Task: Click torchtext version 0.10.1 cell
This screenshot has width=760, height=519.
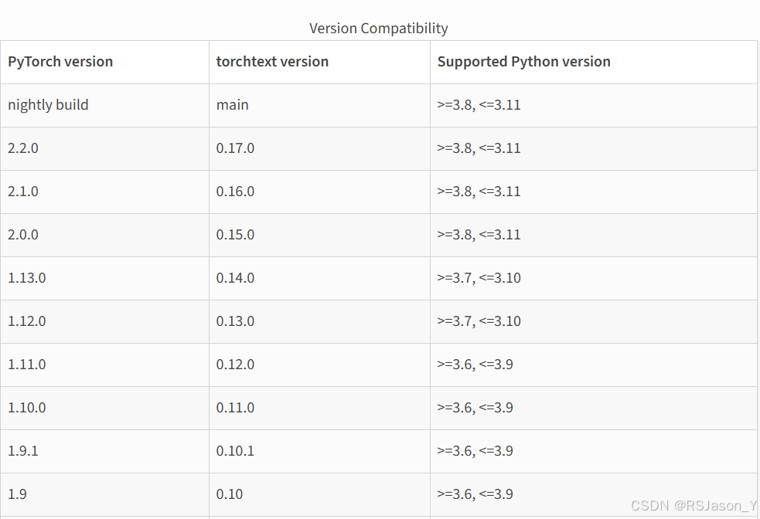Action: pos(235,451)
